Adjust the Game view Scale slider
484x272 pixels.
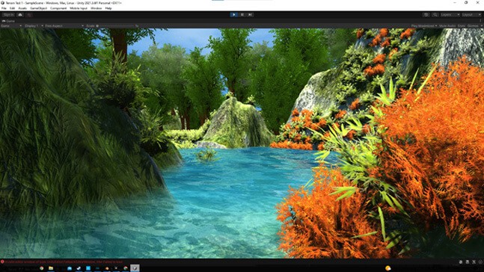pyautogui.click(x=116, y=26)
